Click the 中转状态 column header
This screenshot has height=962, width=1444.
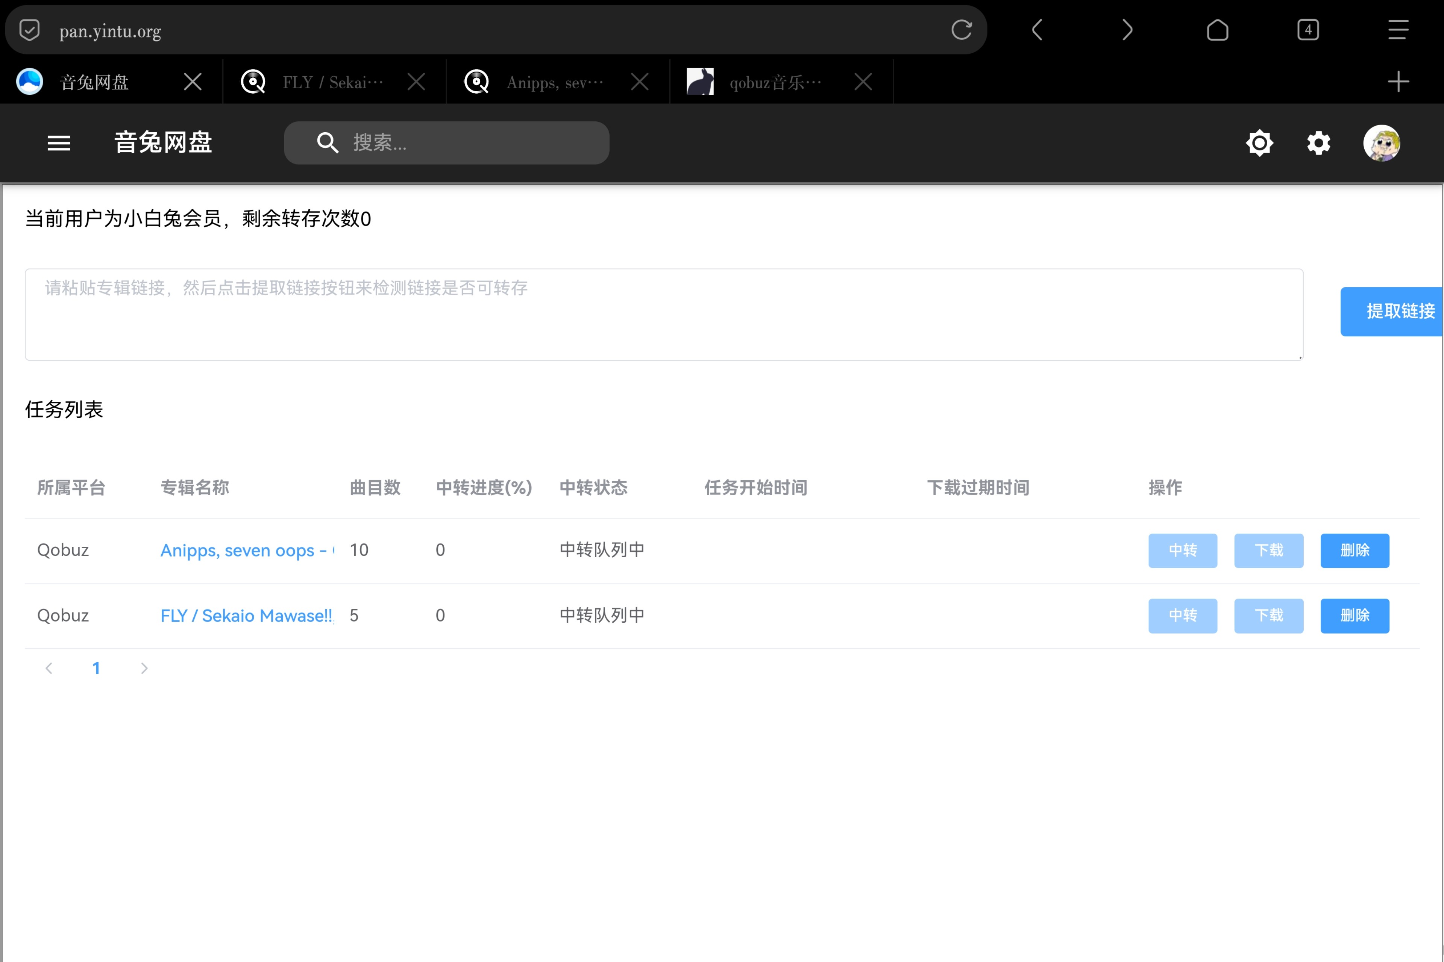(593, 488)
